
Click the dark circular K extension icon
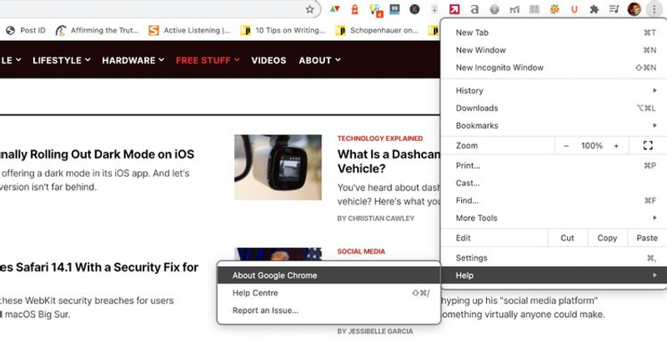(414, 9)
